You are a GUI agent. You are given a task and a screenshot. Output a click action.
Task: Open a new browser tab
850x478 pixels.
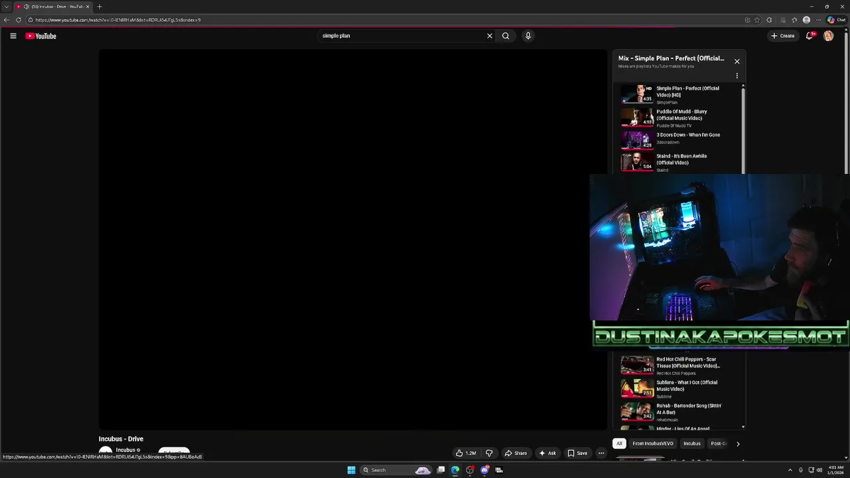point(99,7)
